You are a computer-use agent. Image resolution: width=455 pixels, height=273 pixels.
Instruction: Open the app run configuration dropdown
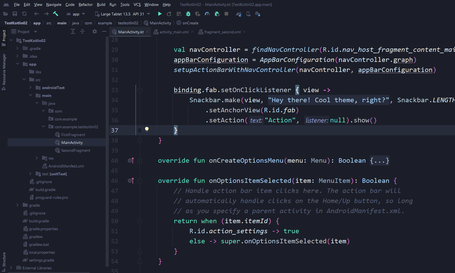pyautogui.click(x=76, y=14)
